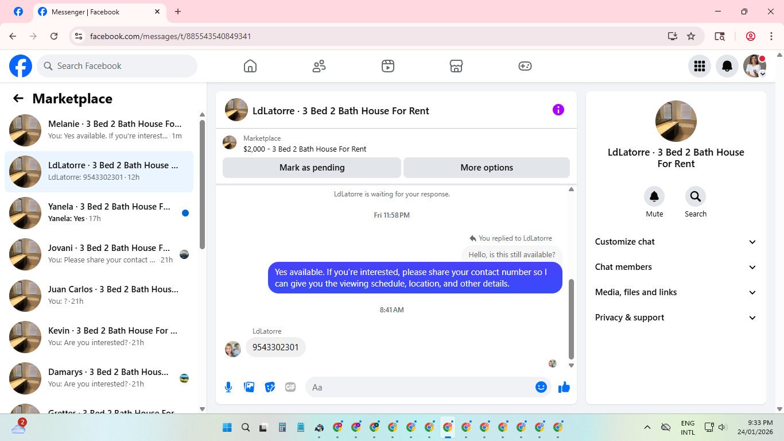Open the Friends icon in top navigation

tap(319, 66)
